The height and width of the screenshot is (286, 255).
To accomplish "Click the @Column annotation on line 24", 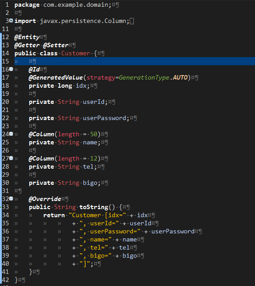I will pos(41,134).
